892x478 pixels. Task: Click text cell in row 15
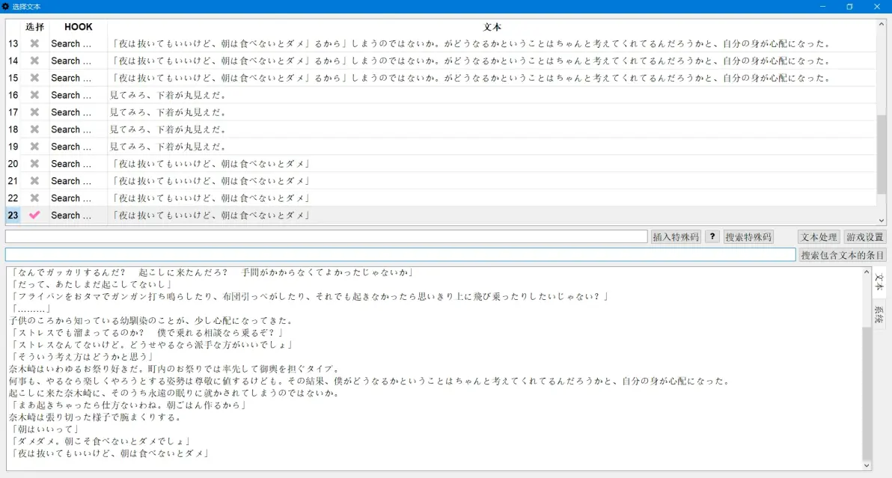click(492, 78)
